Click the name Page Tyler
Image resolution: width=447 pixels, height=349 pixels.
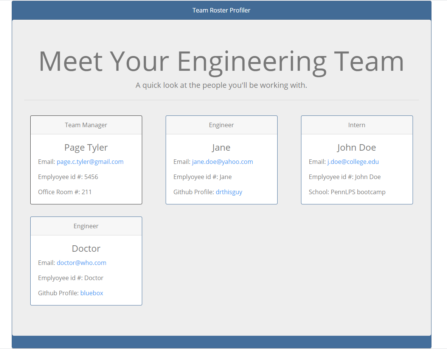86,148
